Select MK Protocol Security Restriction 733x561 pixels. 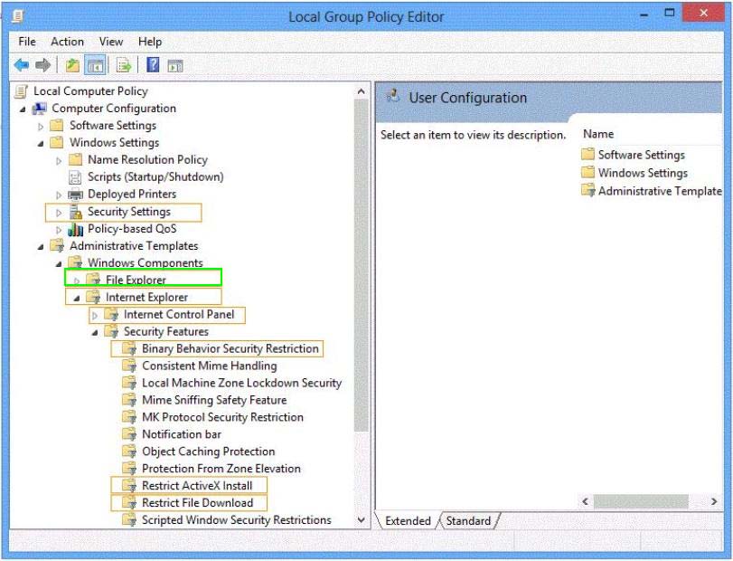(222, 417)
